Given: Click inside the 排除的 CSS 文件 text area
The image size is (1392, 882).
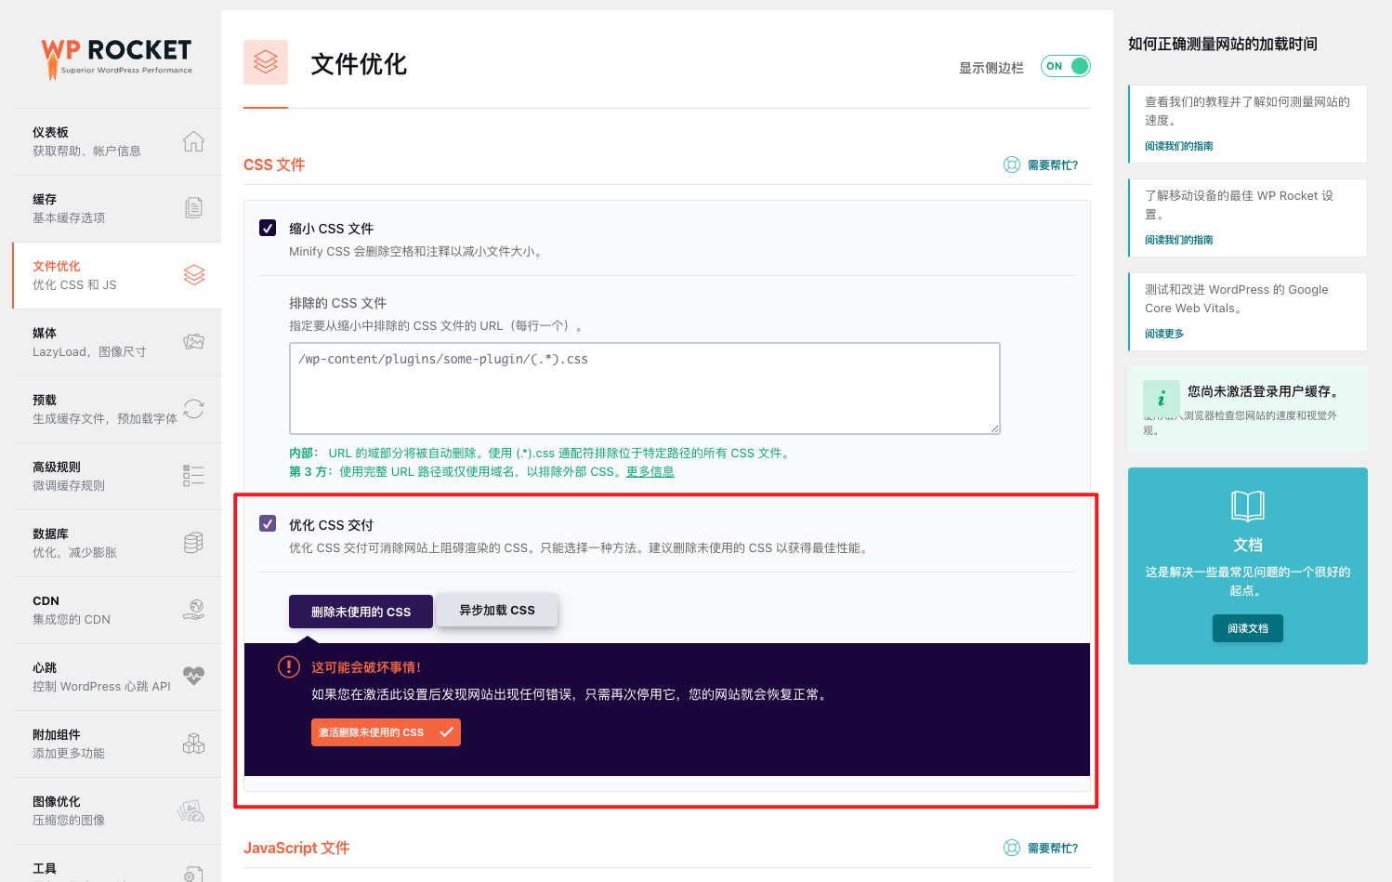Looking at the screenshot, I should pos(645,388).
